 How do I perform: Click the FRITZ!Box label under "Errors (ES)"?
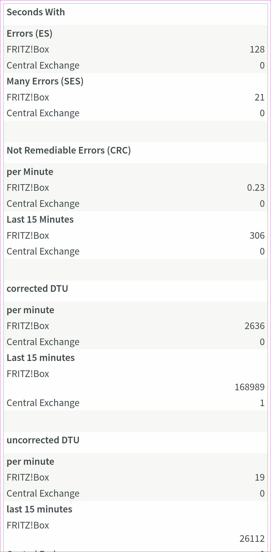click(28, 49)
